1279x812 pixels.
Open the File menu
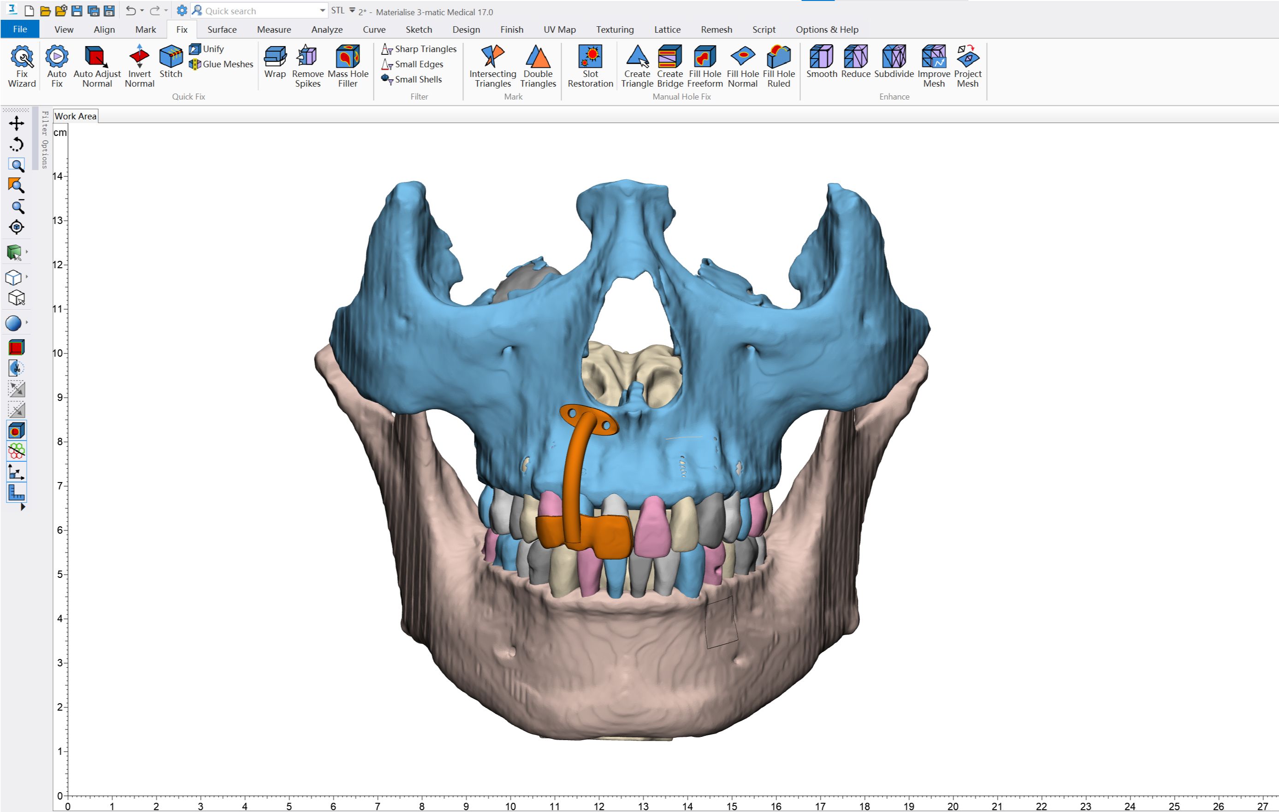tap(20, 29)
